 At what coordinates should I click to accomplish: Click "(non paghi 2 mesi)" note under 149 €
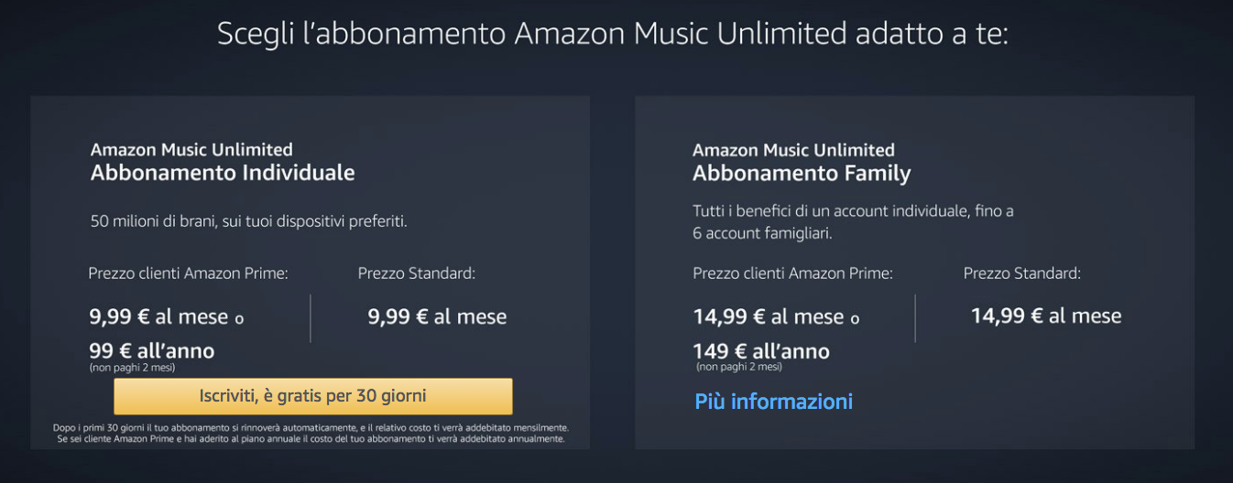pyautogui.click(x=739, y=367)
